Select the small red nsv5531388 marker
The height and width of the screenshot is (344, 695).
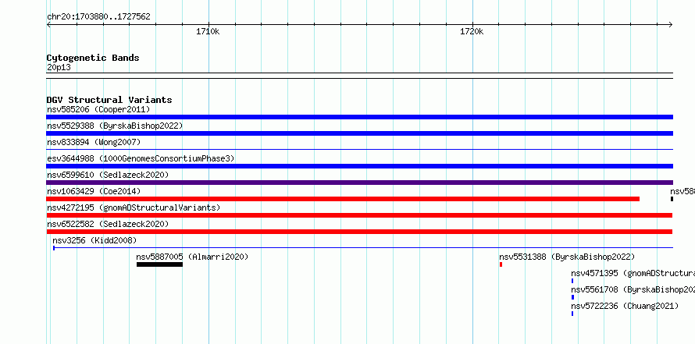[x=501, y=264]
